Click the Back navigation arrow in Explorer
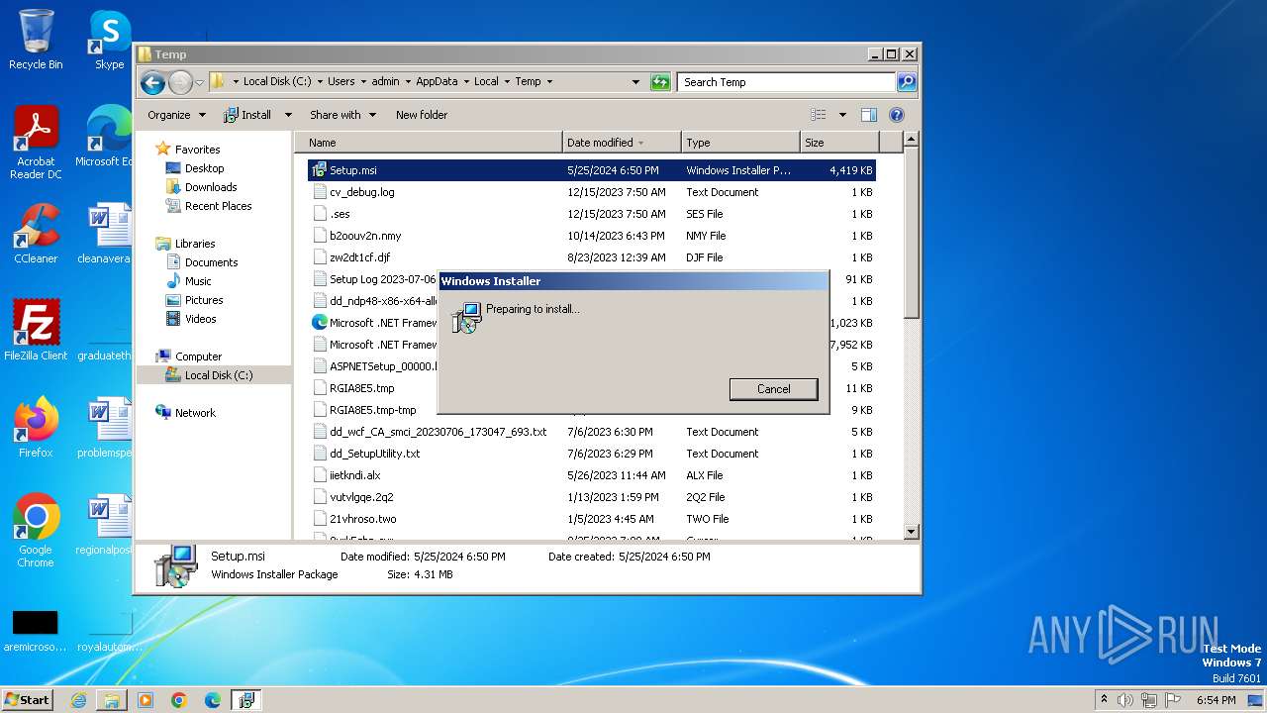The image size is (1267, 713). [152, 82]
